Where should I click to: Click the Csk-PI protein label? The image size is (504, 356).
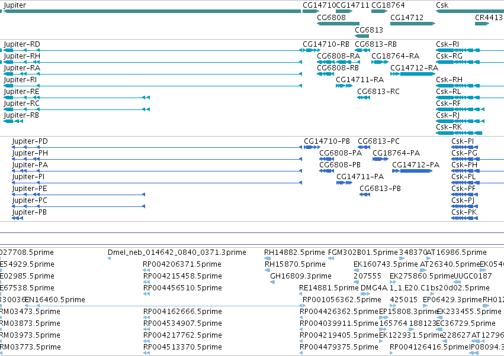click(463, 141)
